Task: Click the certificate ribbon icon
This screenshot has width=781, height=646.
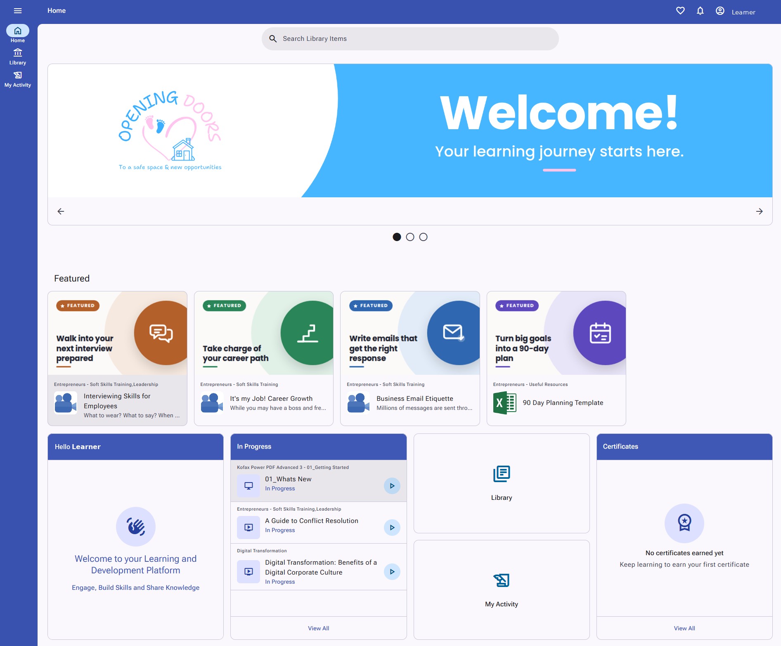Action: (684, 523)
